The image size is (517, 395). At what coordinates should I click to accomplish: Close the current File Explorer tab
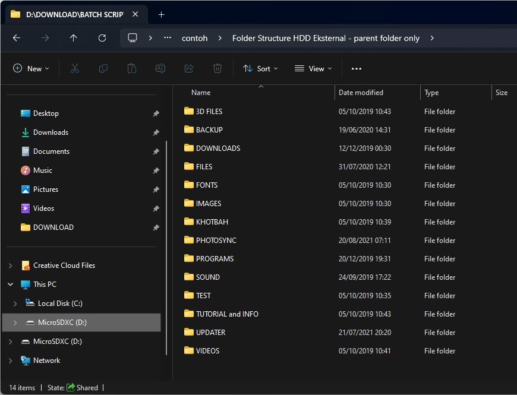pos(135,14)
